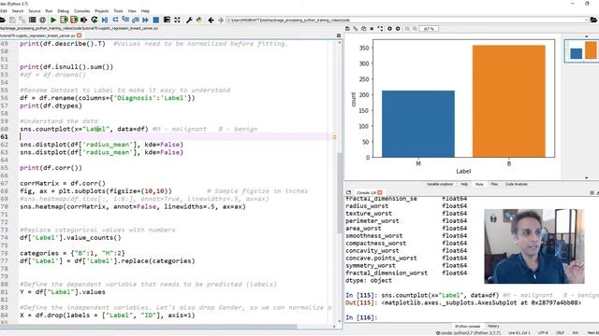Save all plots icon in Plots pane
The image size is (599, 336).
point(356,29)
